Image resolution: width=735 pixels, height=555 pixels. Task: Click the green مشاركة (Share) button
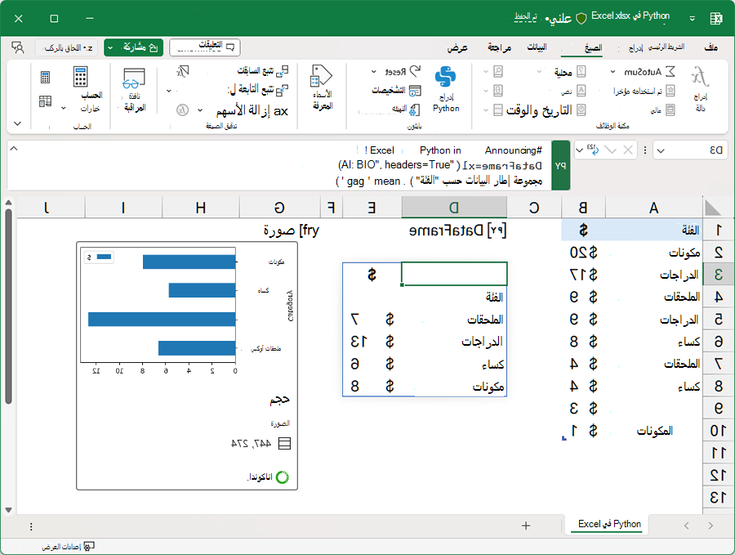pyautogui.click(x=134, y=47)
